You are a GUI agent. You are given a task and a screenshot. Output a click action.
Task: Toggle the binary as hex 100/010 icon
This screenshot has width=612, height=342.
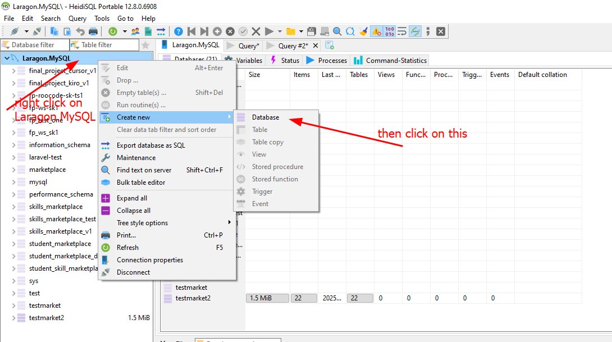tap(390, 31)
